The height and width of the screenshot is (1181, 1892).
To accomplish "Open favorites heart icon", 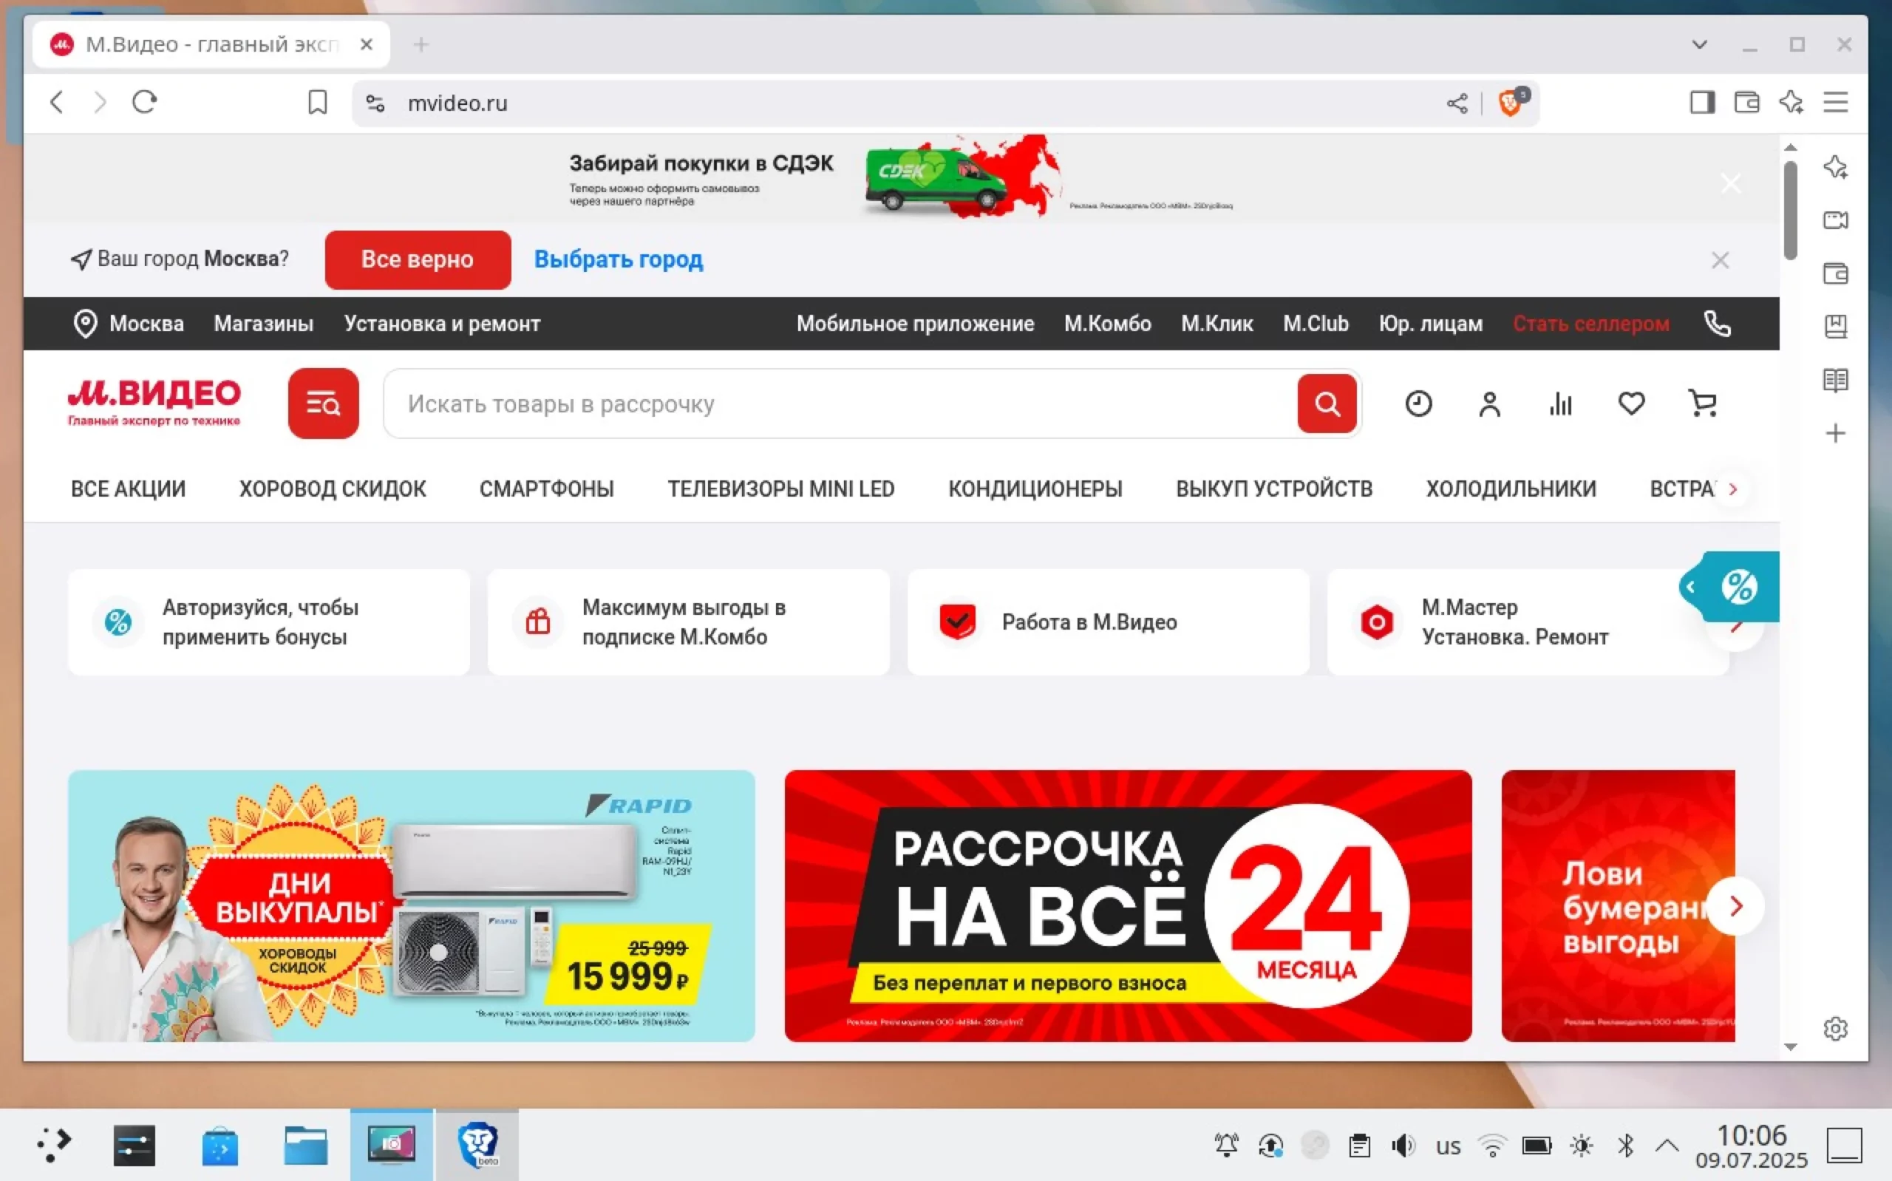I will point(1631,404).
